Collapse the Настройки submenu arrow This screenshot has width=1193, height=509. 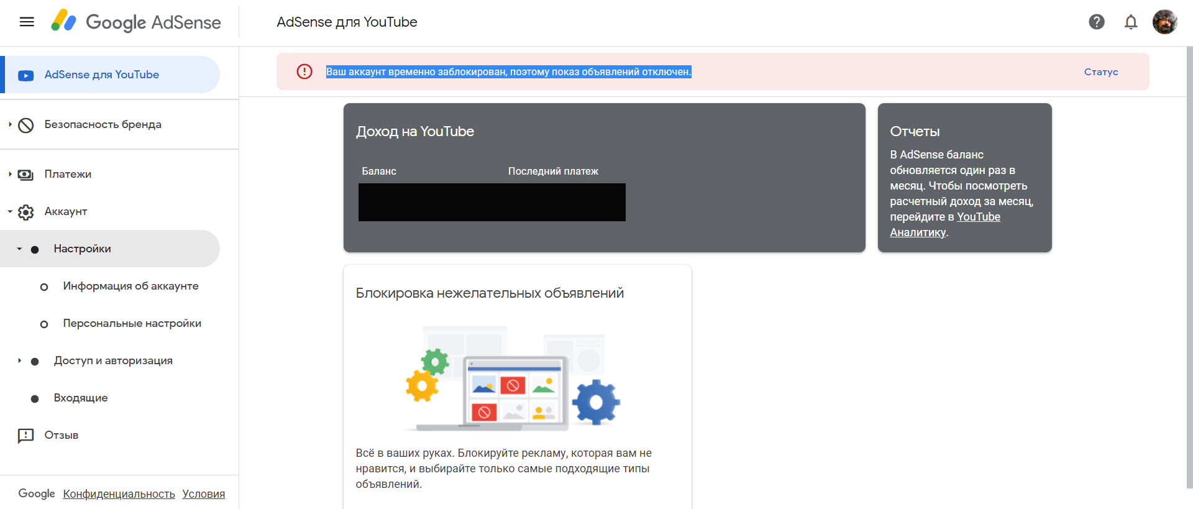click(19, 249)
